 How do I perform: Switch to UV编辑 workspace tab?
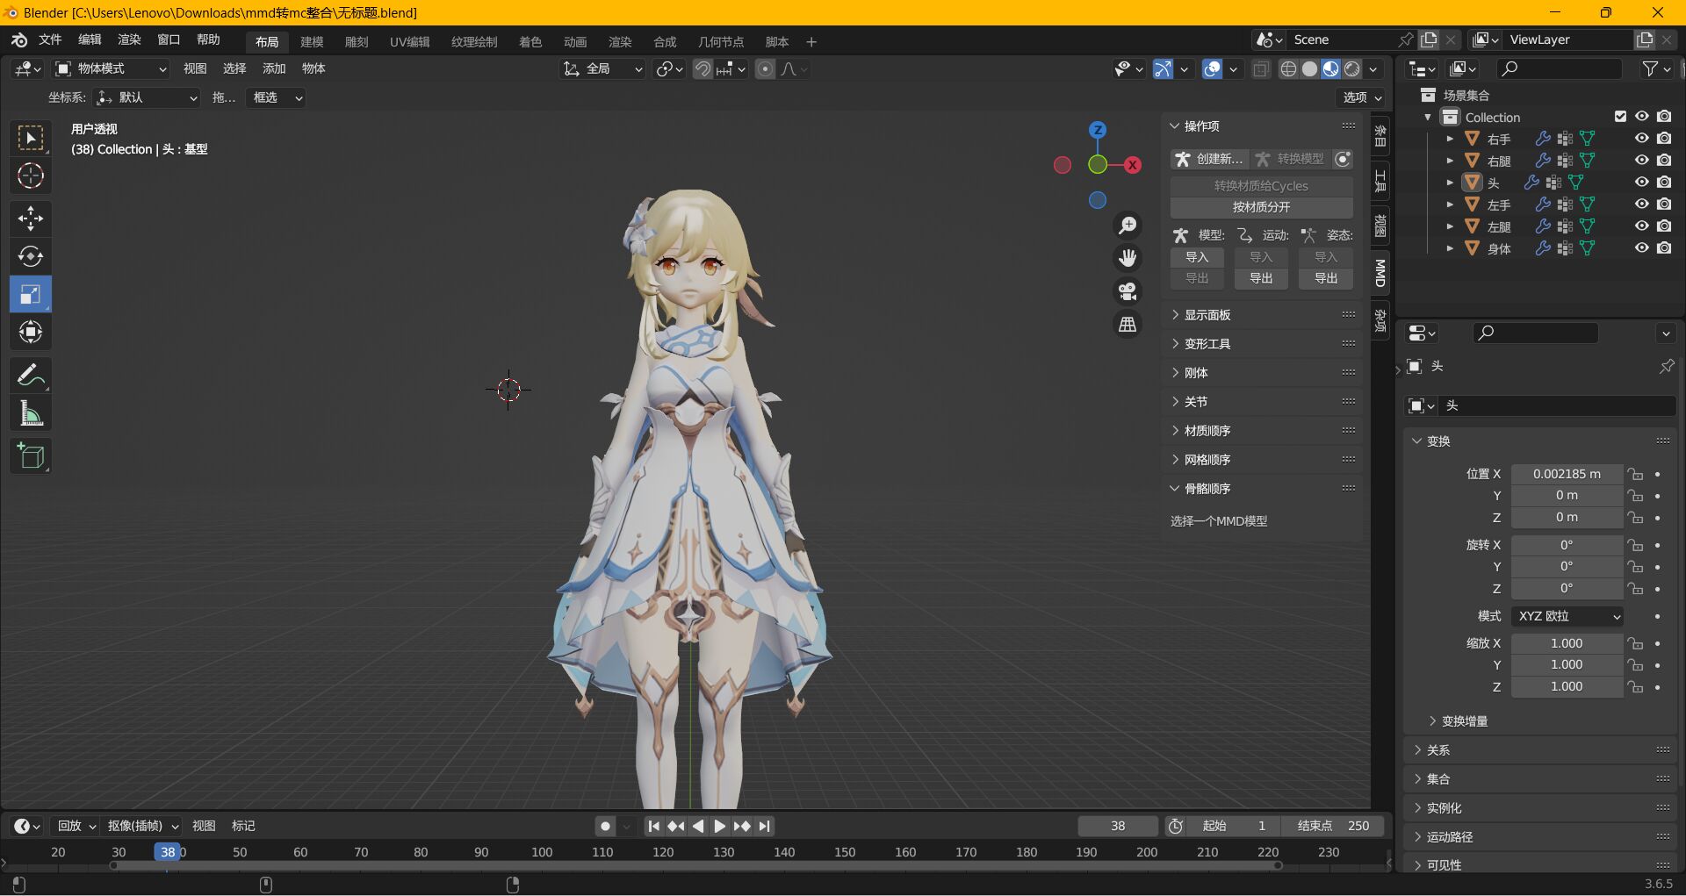click(x=410, y=42)
